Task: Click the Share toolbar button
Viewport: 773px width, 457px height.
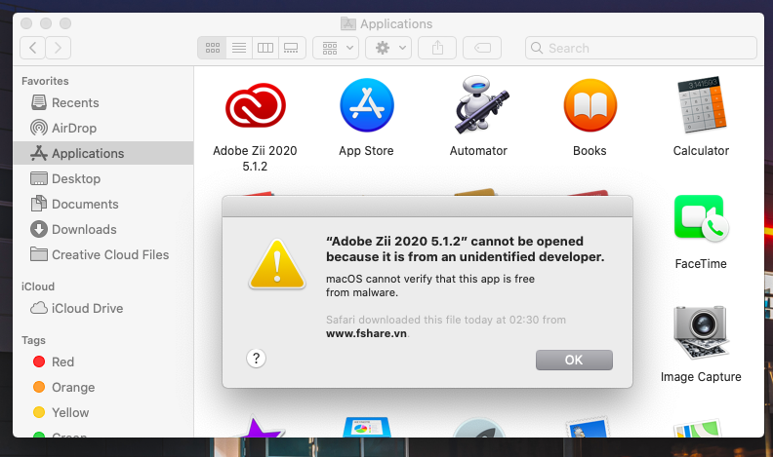Action: (437, 48)
